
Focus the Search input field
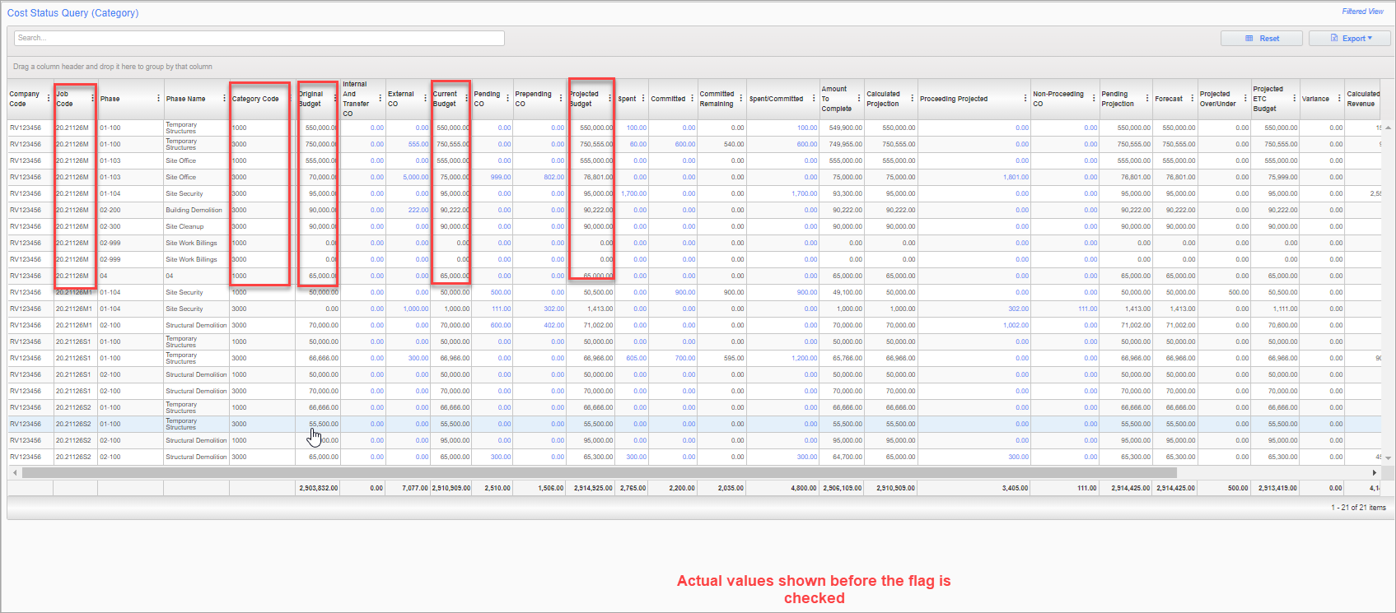pos(259,38)
